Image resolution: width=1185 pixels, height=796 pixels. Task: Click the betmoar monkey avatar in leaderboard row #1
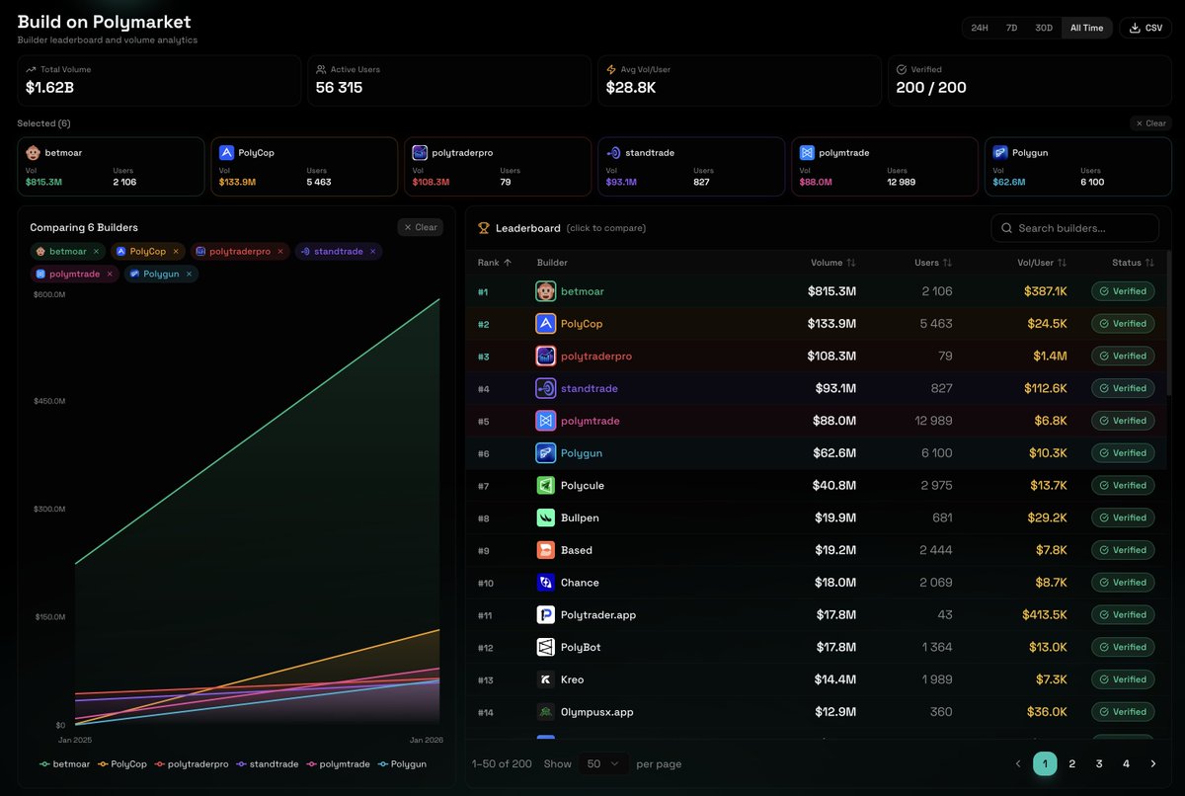pos(545,291)
